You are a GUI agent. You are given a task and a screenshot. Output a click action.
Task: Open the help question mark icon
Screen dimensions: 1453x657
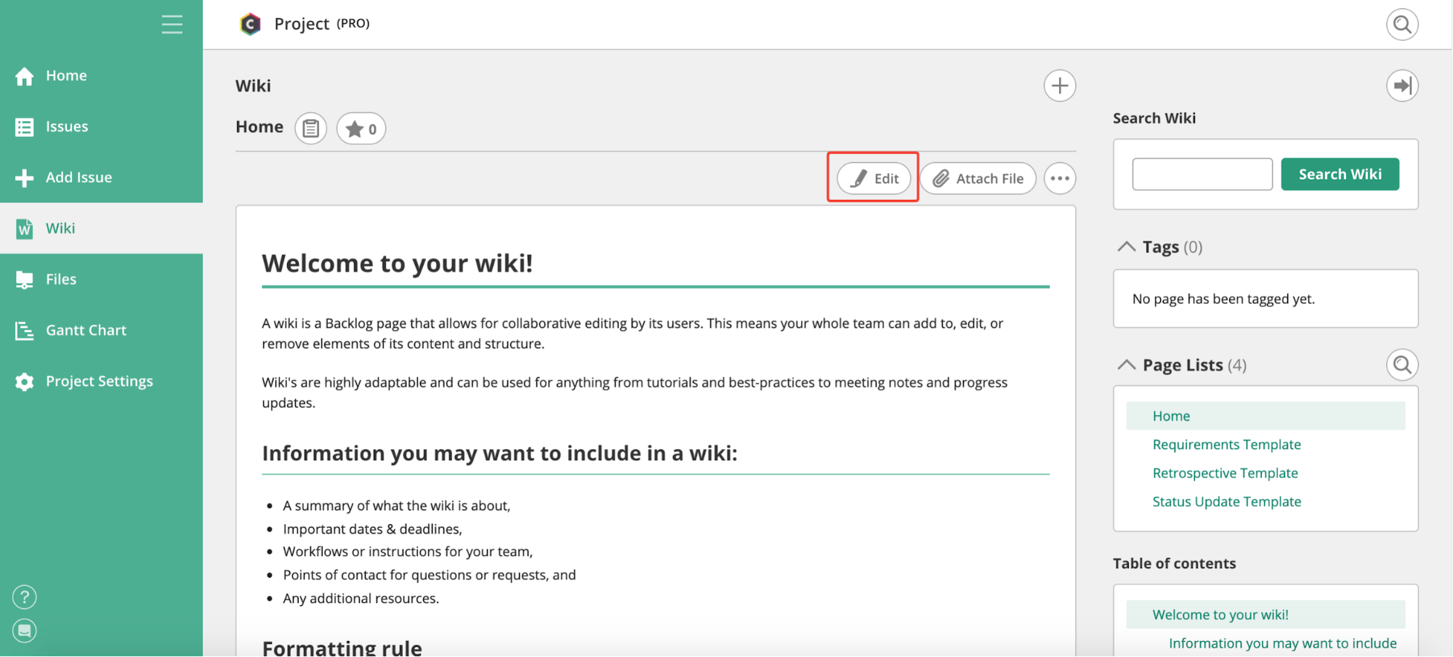[x=25, y=597]
